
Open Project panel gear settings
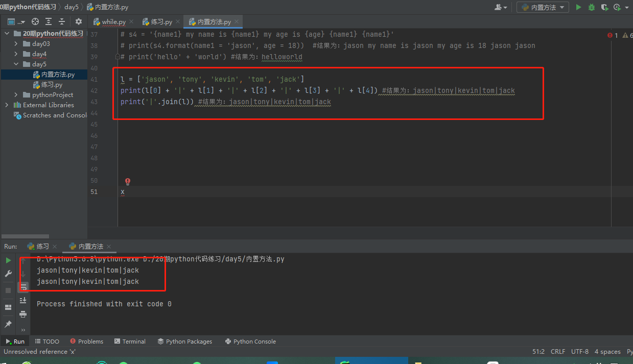click(x=79, y=21)
